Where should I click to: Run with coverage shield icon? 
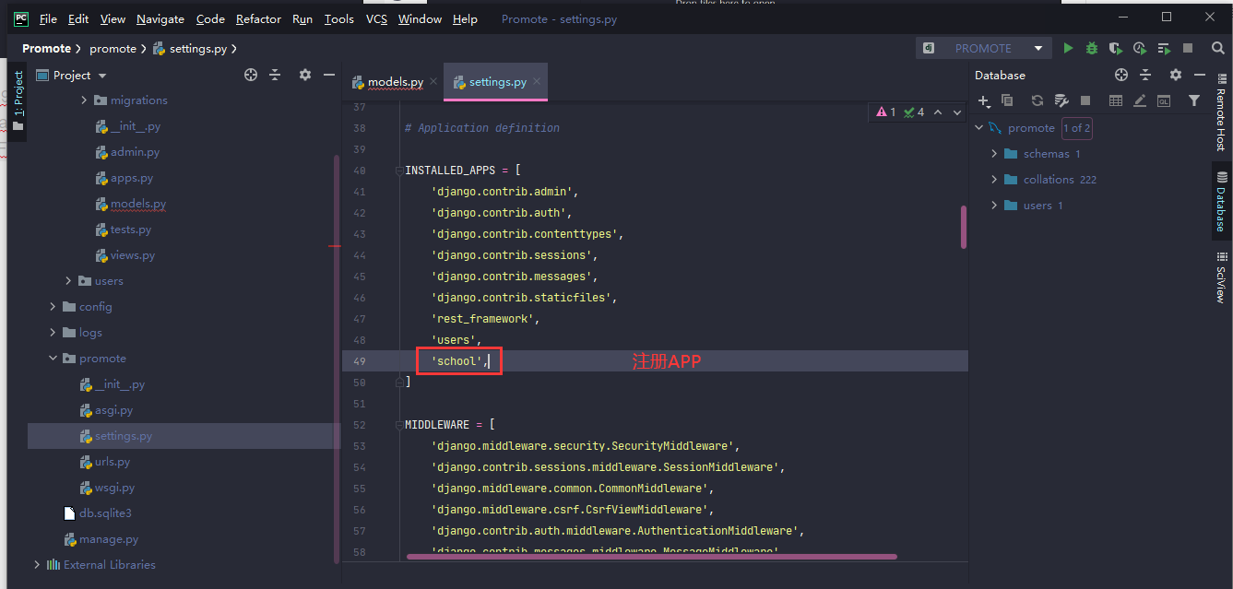coord(1116,48)
